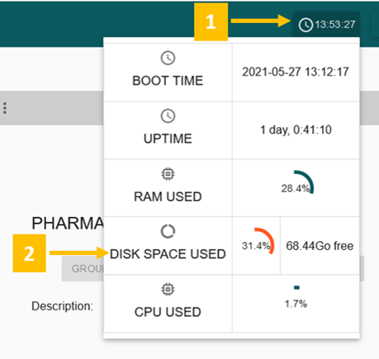Click the clock icon in header

click(306, 25)
